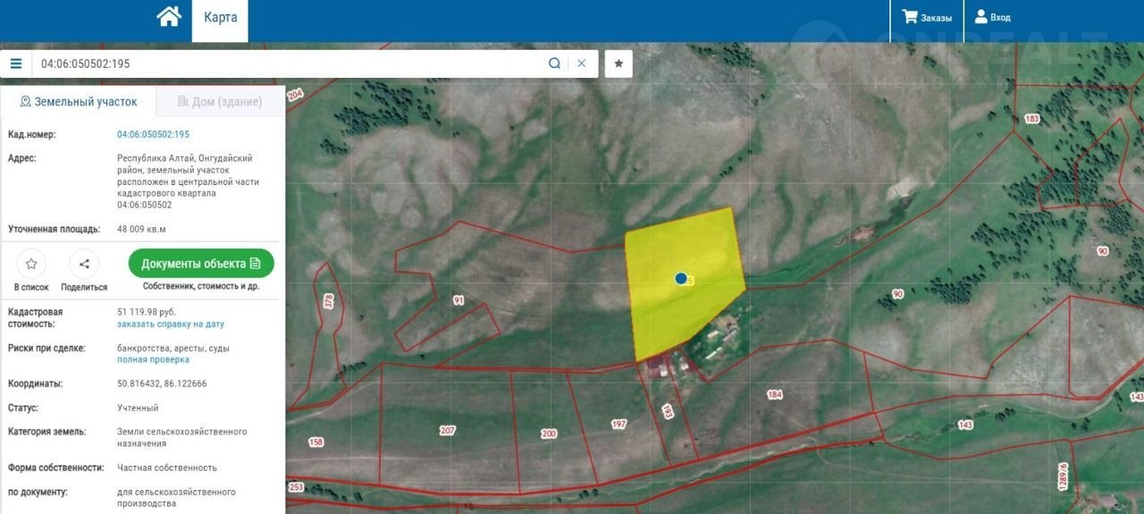Open the Карта tab

220,18
